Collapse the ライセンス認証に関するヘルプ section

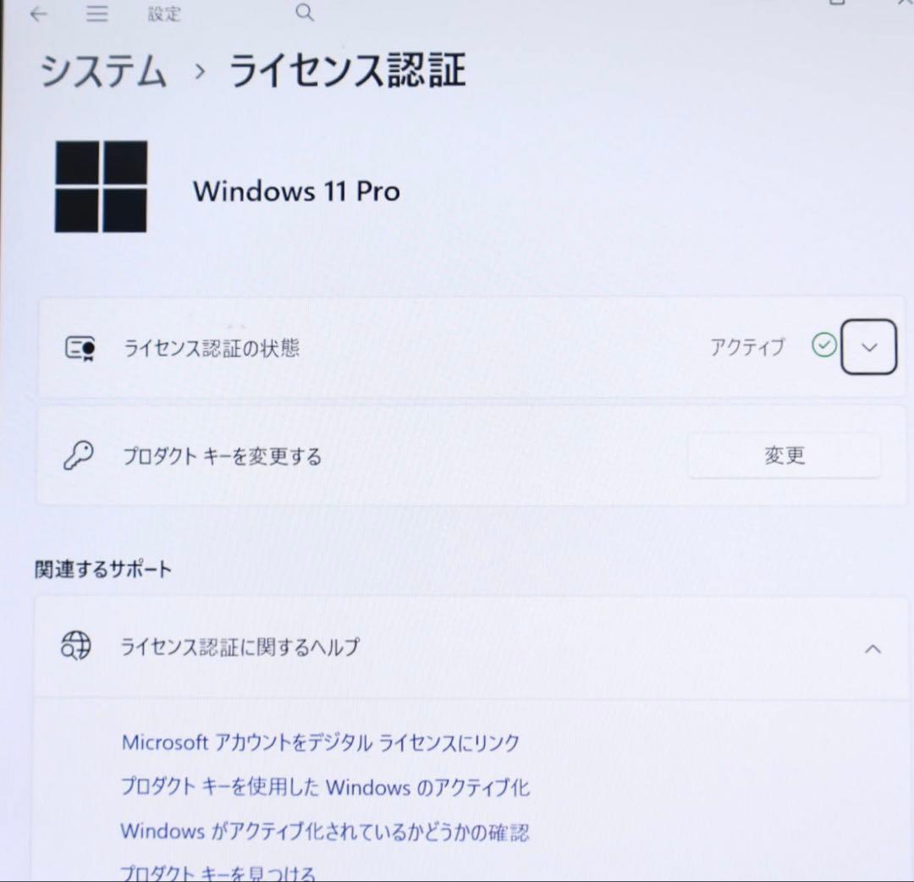(x=873, y=649)
